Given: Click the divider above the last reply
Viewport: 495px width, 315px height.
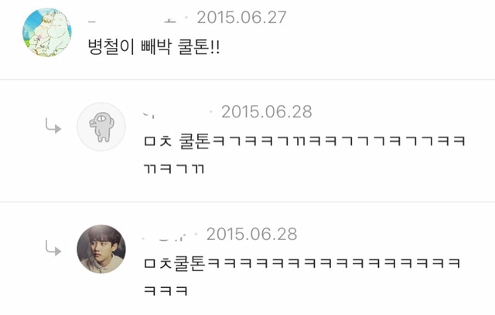Looking at the screenshot, I should click(247, 202).
